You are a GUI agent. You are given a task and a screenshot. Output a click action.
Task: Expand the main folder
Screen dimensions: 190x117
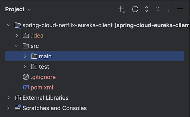(25, 56)
